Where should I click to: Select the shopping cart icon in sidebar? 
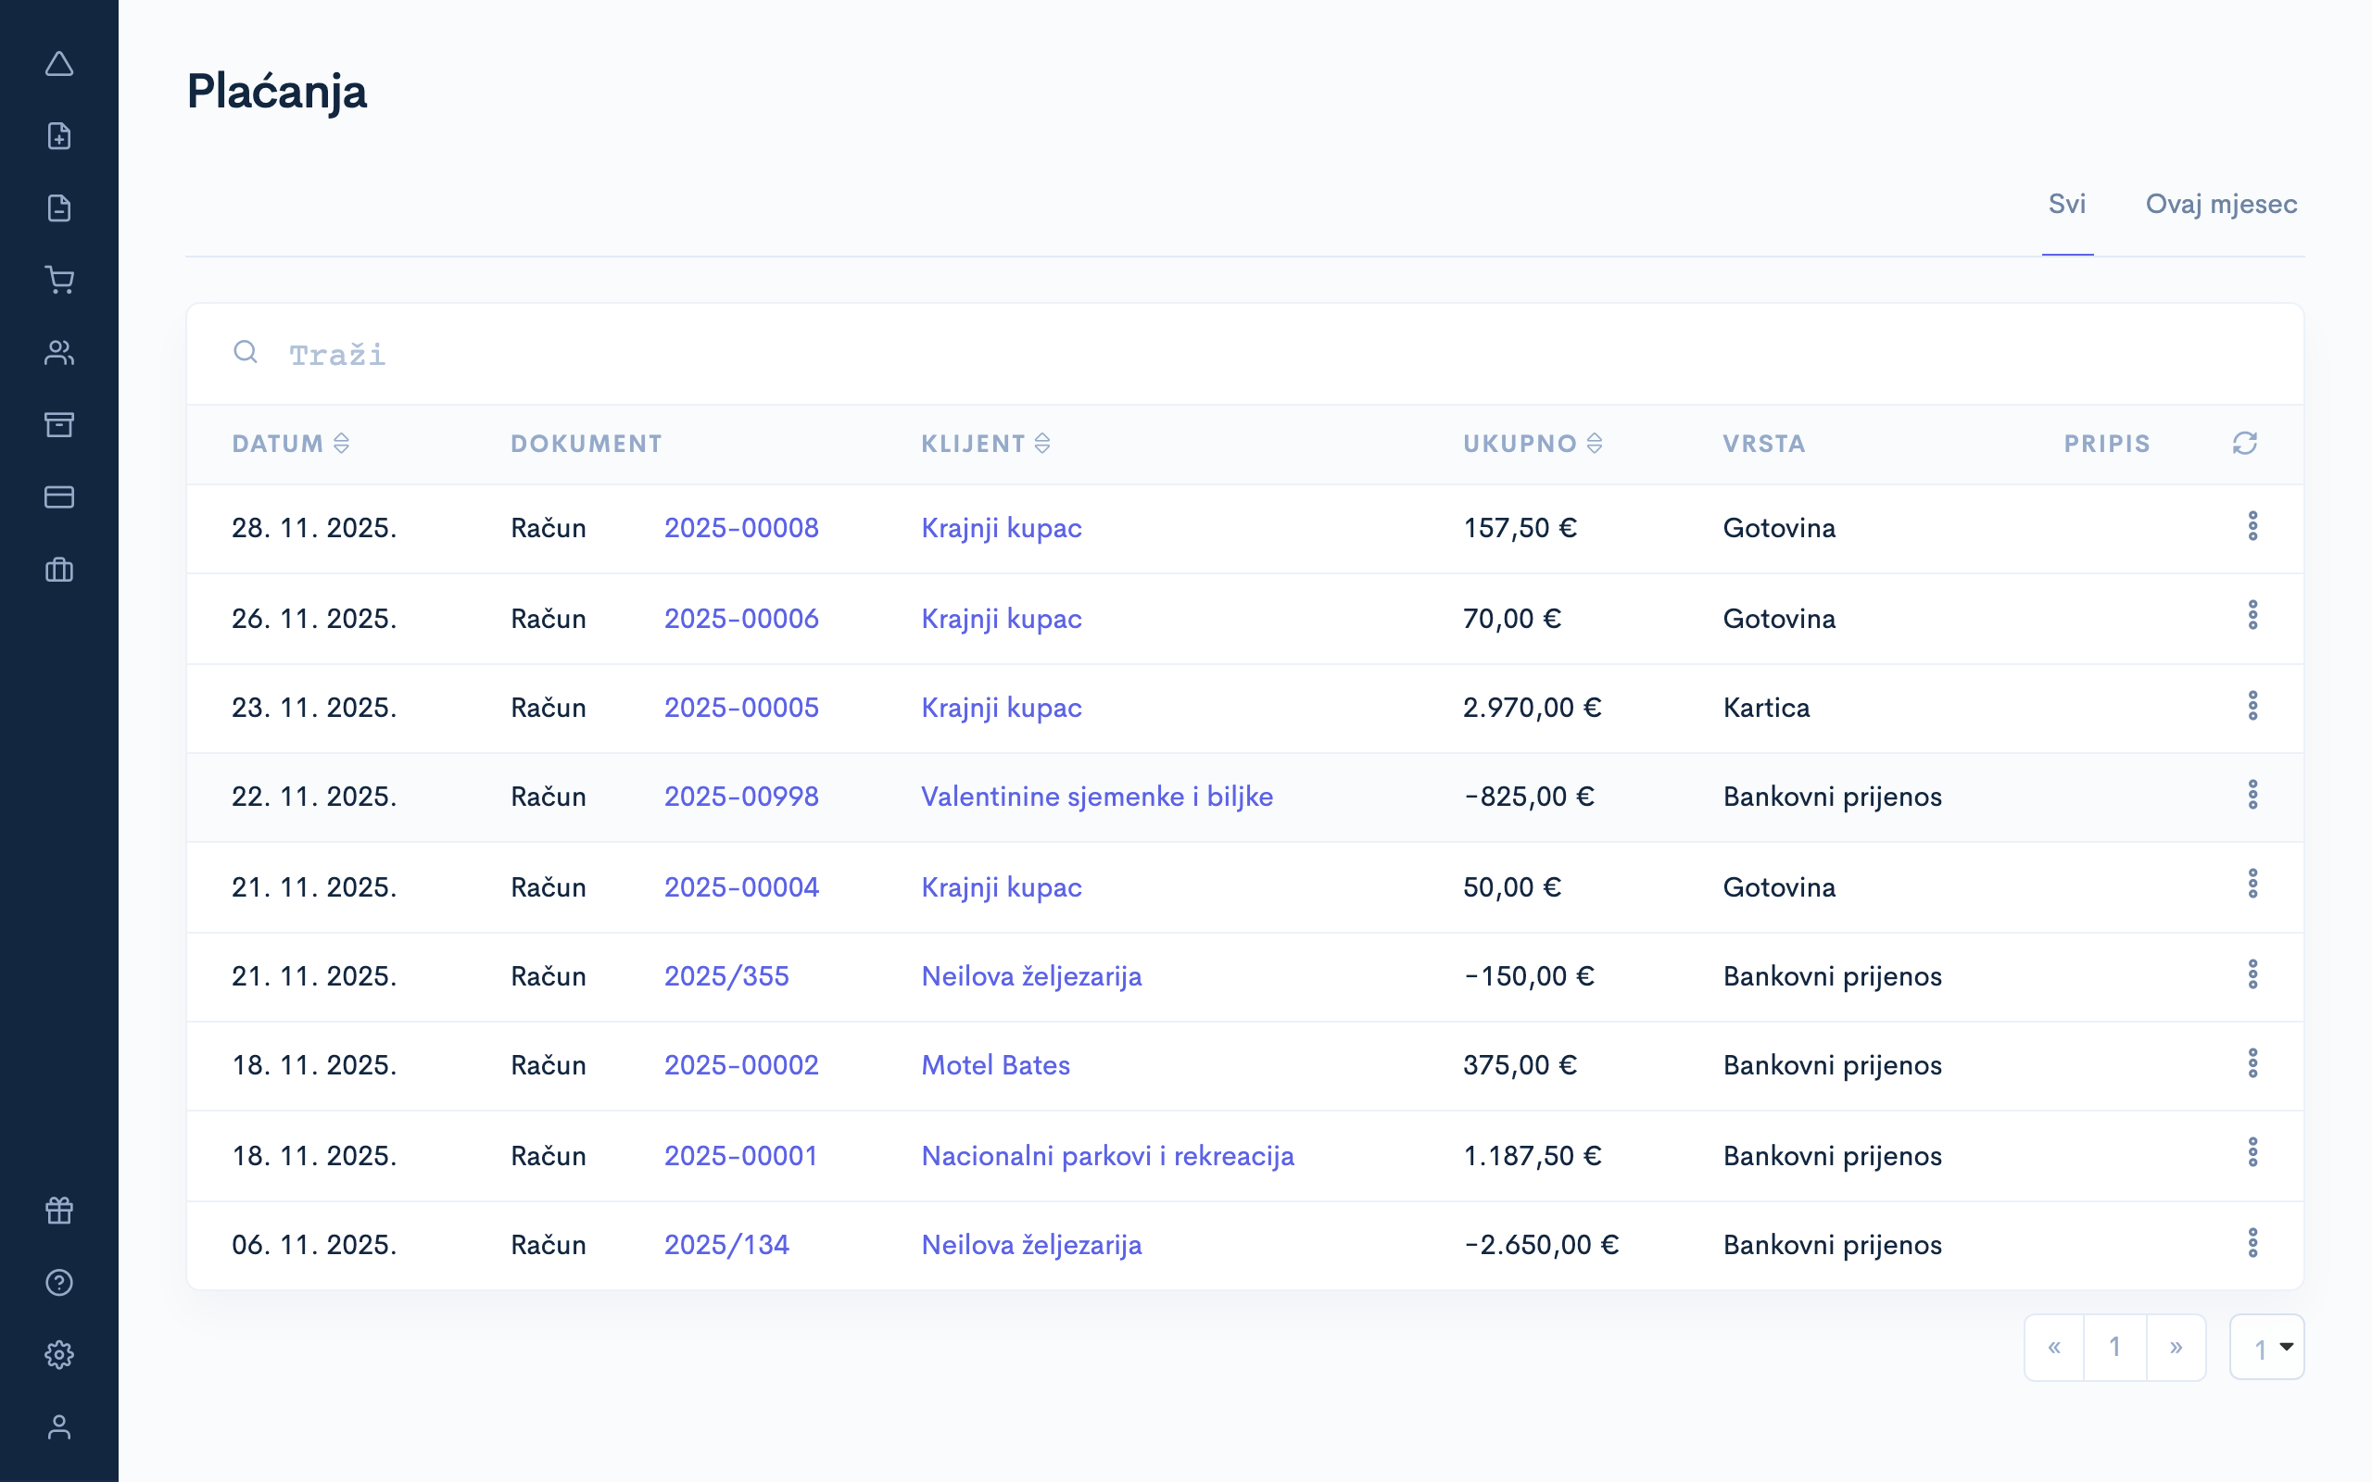[58, 280]
